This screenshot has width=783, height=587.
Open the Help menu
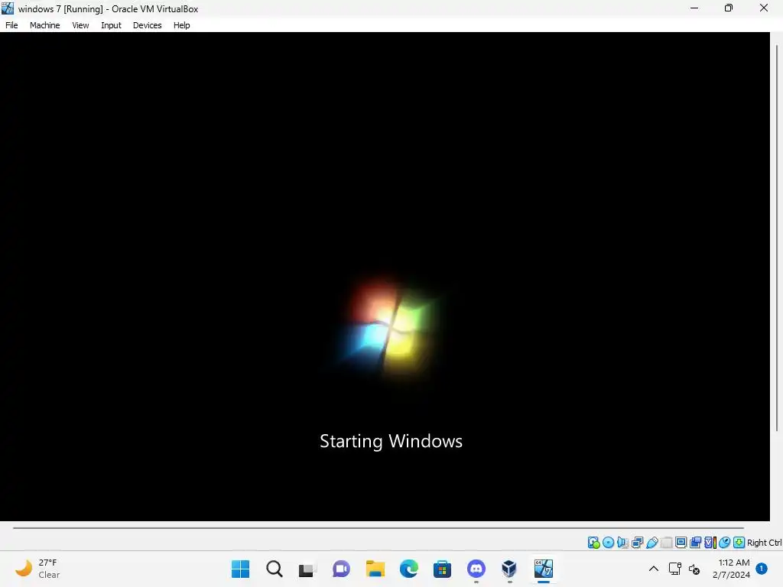point(182,25)
